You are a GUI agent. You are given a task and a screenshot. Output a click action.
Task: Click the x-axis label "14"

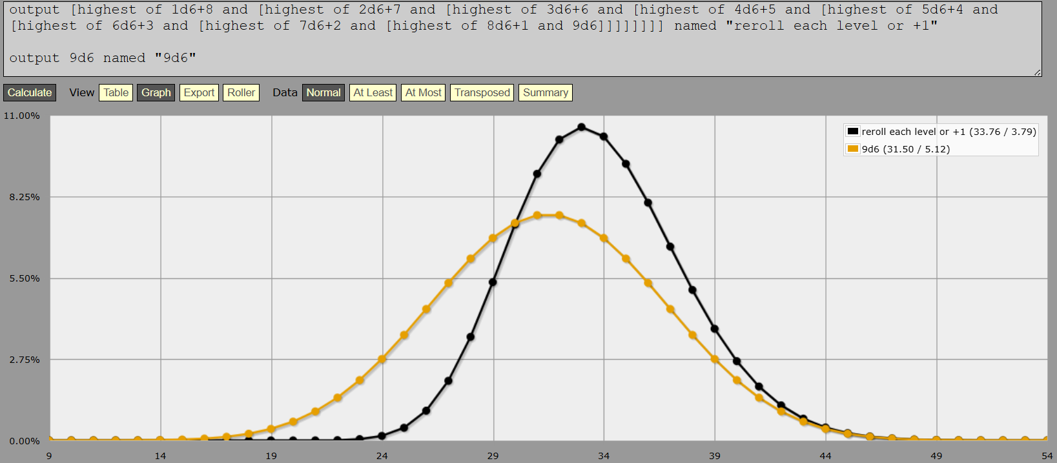(x=160, y=456)
